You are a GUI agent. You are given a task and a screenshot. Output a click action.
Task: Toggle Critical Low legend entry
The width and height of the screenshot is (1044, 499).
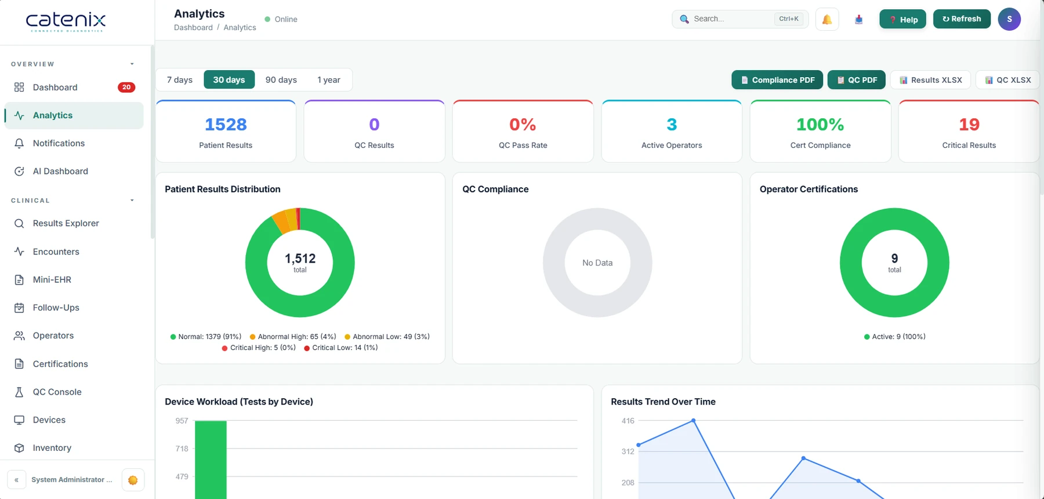point(341,348)
